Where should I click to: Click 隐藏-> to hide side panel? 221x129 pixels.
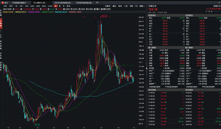pos(142,6)
